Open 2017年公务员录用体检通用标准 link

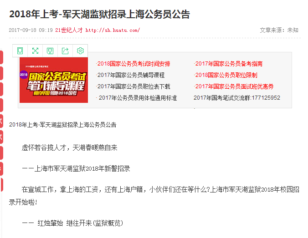(x=138, y=98)
